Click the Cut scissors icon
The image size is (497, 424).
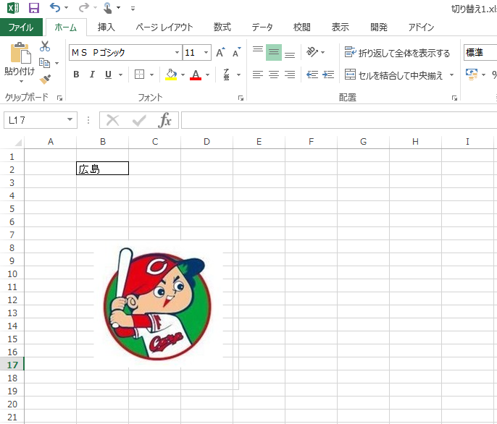pos(45,46)
